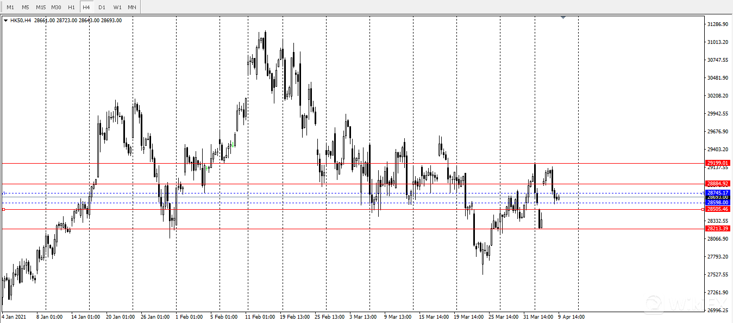Select the M5 timeframe button
This screenshot has height=323, width=733.
tap(26, 7)
